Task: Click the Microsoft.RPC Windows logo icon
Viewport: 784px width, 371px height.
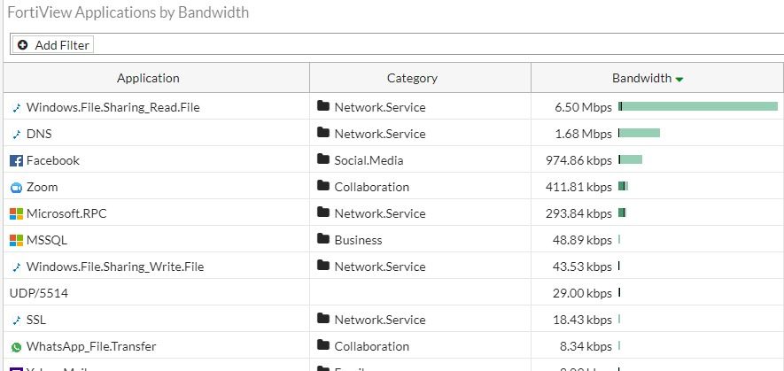Action: click(x=16, y=213)
